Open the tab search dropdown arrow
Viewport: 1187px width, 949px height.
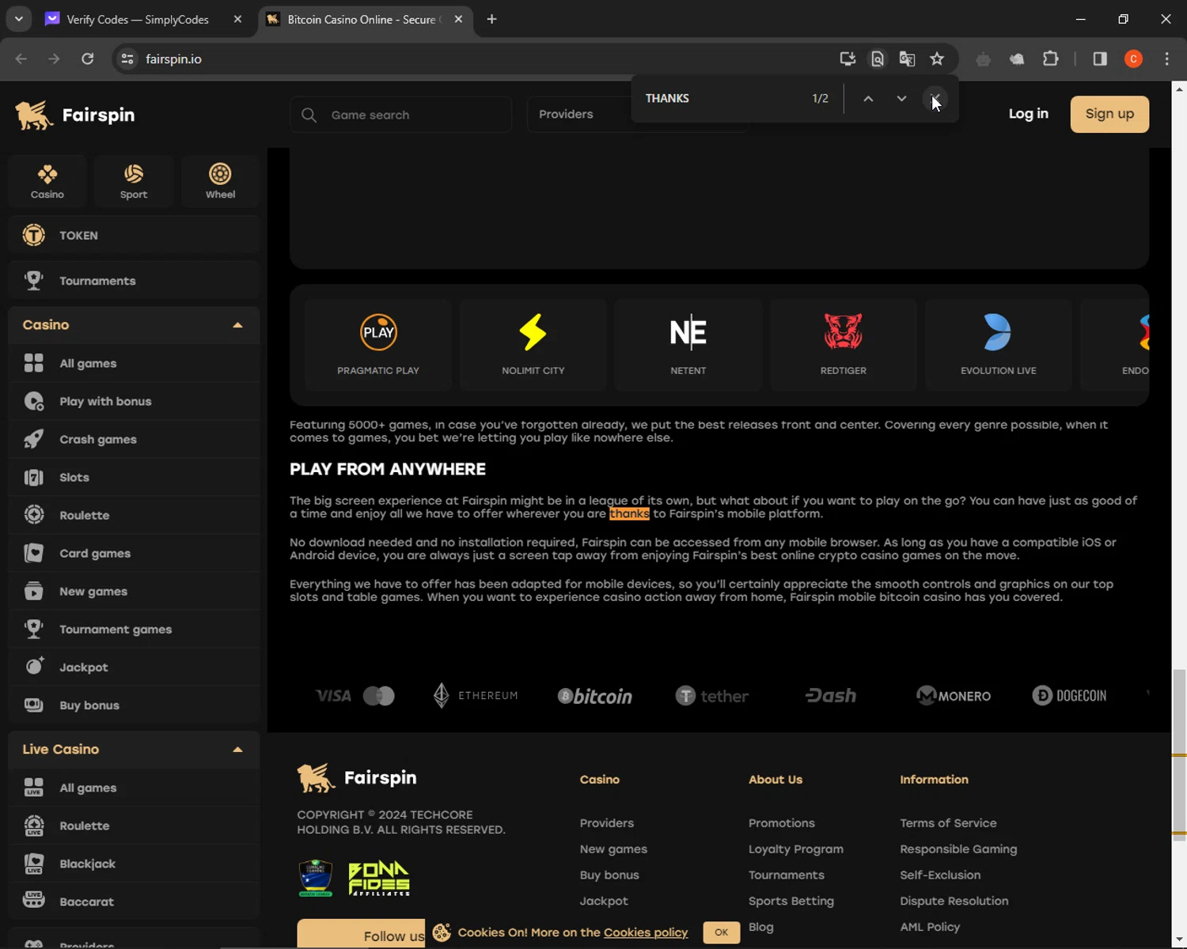18,19
